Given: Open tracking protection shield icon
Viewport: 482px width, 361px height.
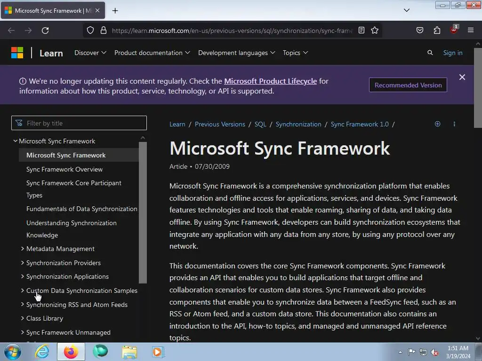Looking at the screenshot, I should (90, 31).
